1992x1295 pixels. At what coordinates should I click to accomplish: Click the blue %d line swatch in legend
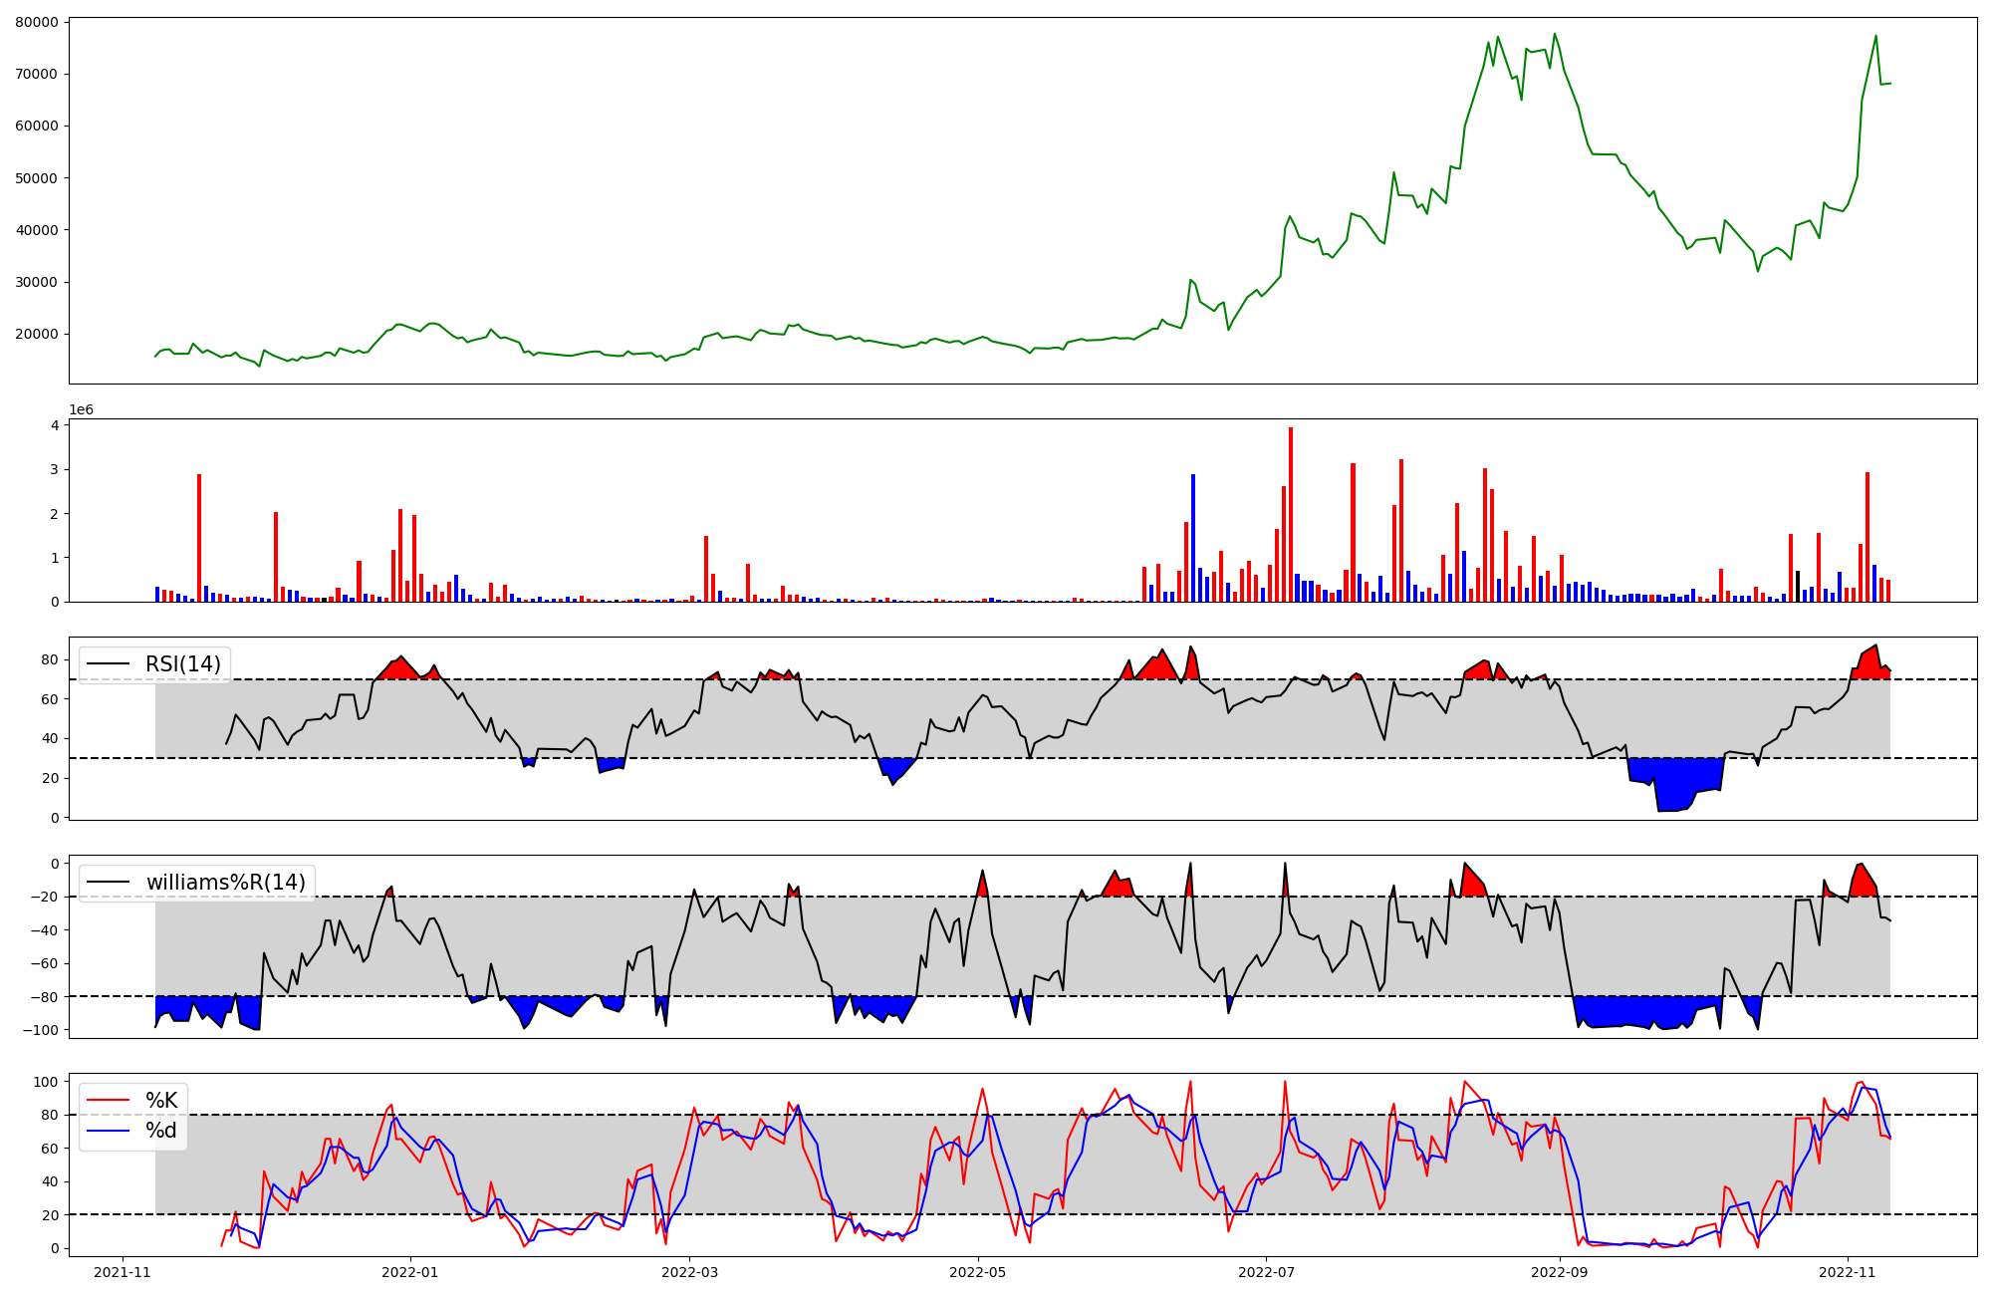109,1131
